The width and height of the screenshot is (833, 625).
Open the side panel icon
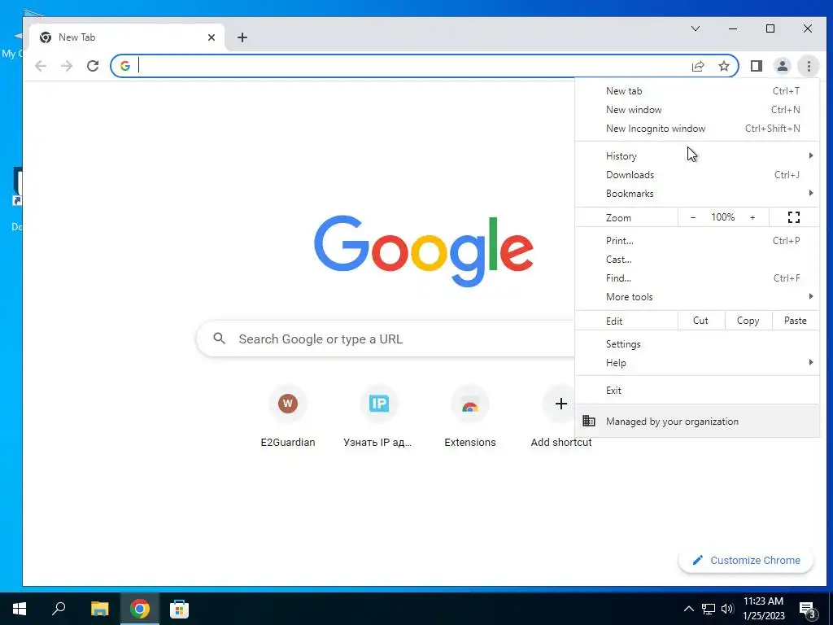click(756, 66)
